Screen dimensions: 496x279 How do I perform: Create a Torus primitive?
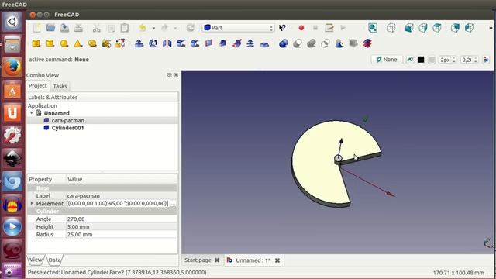coord(92,43)
